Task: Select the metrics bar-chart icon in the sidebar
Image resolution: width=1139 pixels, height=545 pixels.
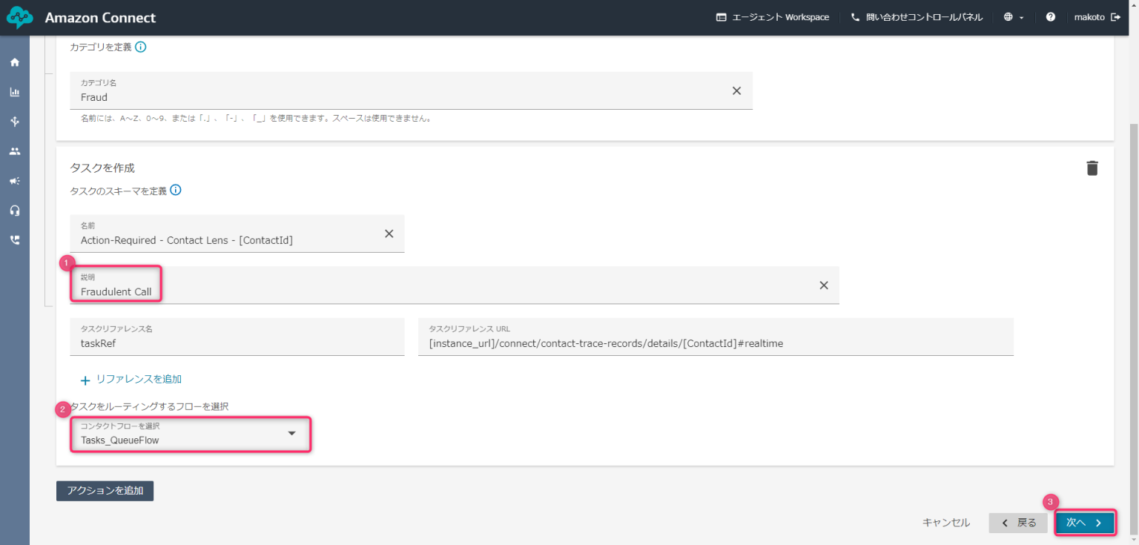Action: [x=14, y=91]
